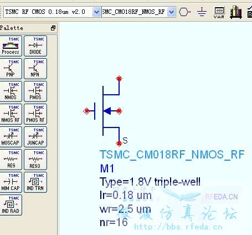252x235 pixels.
Task: Select the transistor bulk pin
Action: point(119,111)
